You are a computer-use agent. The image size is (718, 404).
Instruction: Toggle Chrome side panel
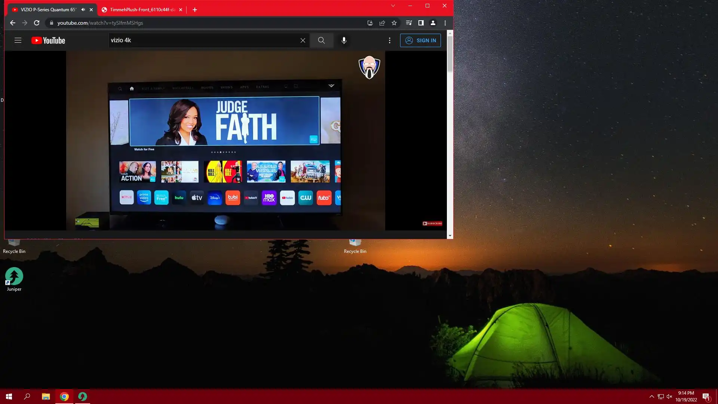pyautogui.click(x=421, y=23)
